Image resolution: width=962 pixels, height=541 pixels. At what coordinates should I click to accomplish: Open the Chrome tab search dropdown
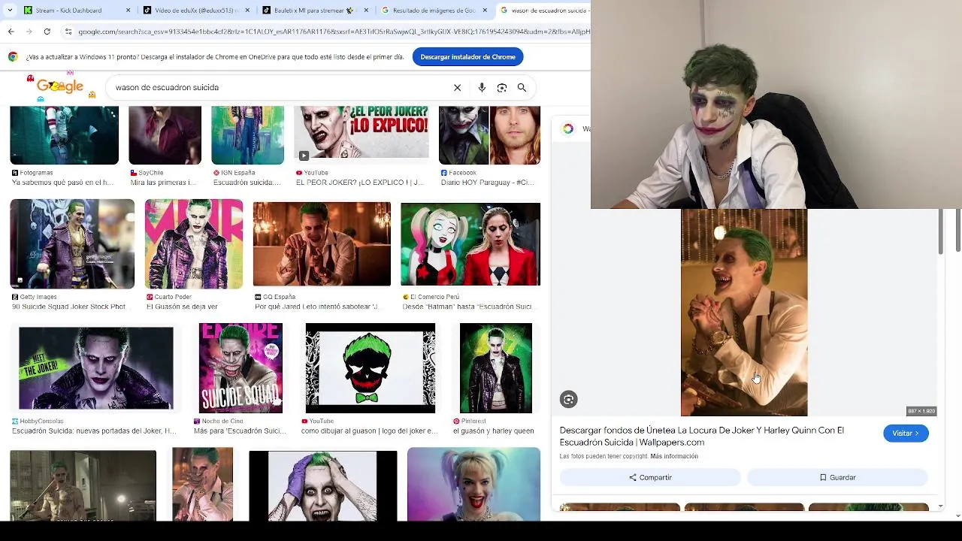pos(10,11)
